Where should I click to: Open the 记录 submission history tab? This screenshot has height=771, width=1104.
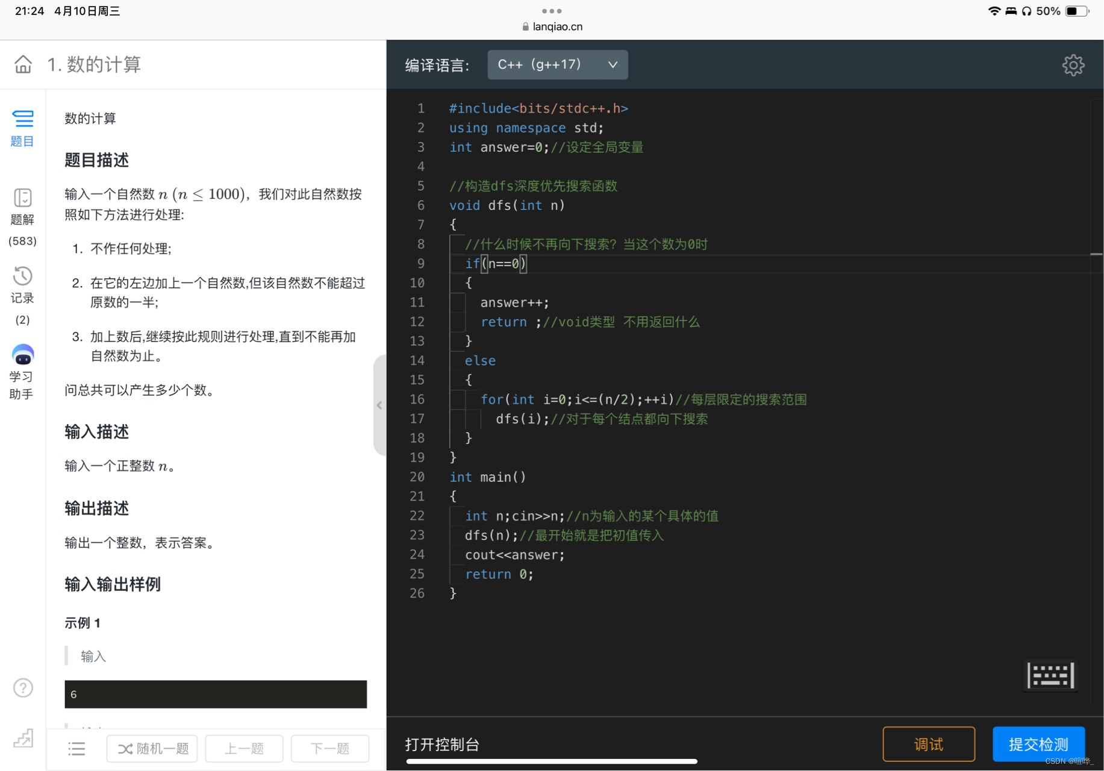click(x=22, y=295)
